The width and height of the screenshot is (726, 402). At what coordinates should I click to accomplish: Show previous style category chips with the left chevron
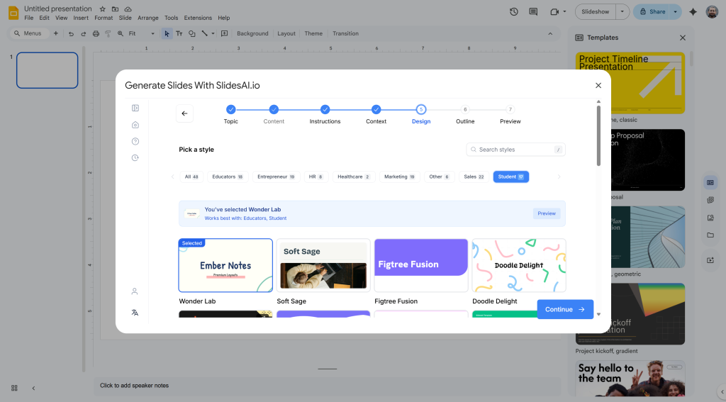(x=173, y=177)
